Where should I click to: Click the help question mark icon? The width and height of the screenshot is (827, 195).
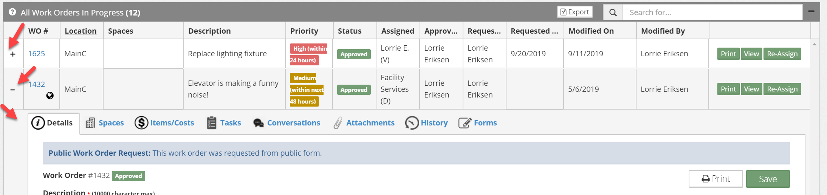tap(12, 12)
